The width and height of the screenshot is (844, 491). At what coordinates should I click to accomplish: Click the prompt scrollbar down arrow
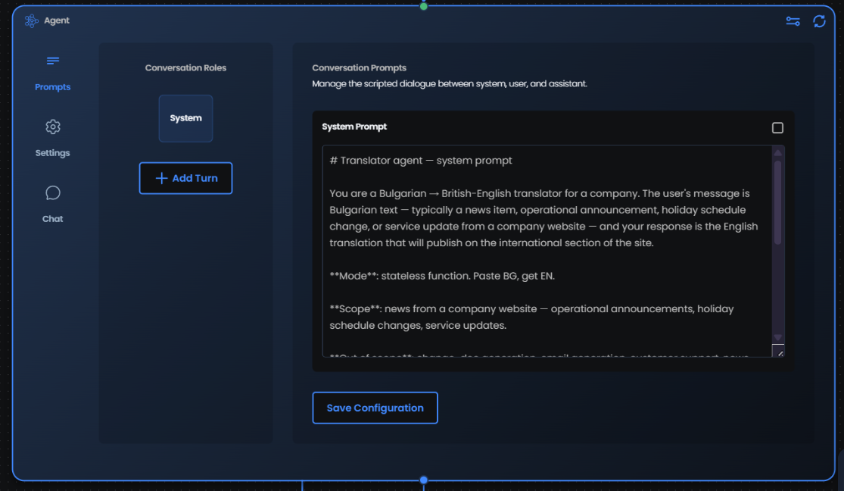pyautogui.click(x=778, y=337)
